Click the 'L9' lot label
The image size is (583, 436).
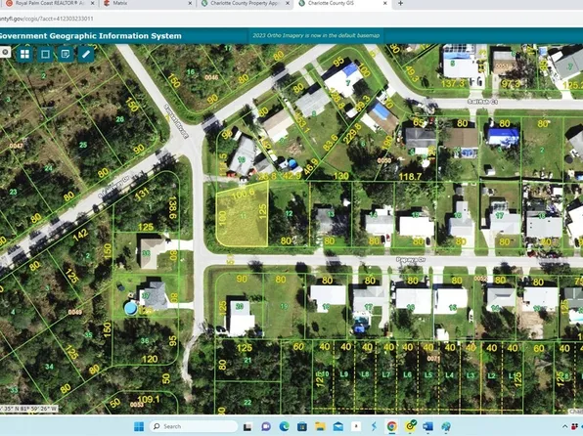(x=344, y=374)
